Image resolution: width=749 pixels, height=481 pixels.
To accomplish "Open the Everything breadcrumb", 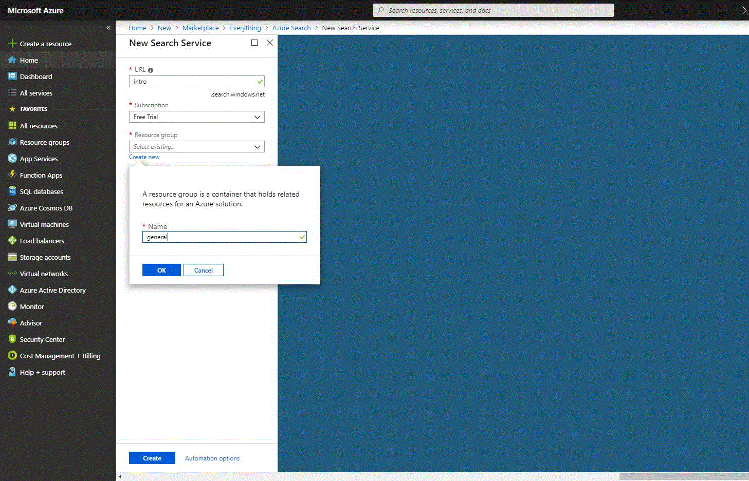I will pos(245,28).
